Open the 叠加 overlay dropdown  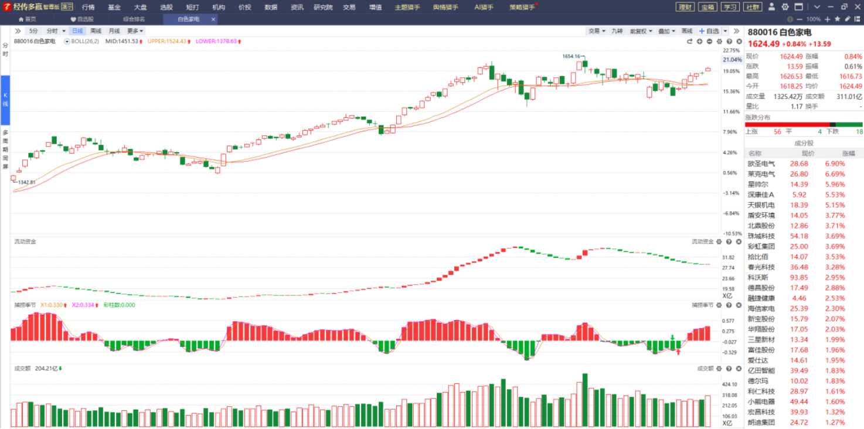click(666, 31)
